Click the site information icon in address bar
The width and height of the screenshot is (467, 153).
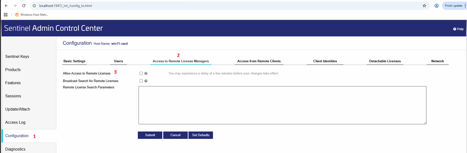(34, 6)
